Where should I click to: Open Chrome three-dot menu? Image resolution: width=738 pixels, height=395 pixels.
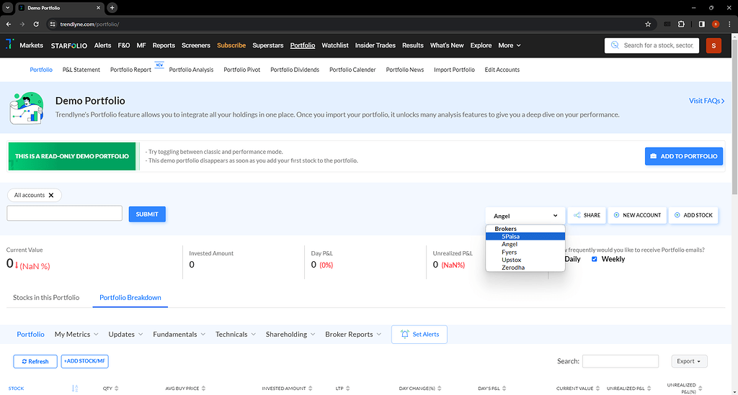pyautogui.click(x=729, y=24)
